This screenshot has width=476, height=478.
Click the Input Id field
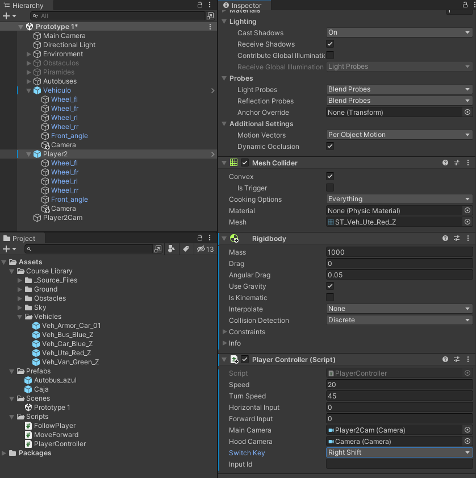(399, 464)
